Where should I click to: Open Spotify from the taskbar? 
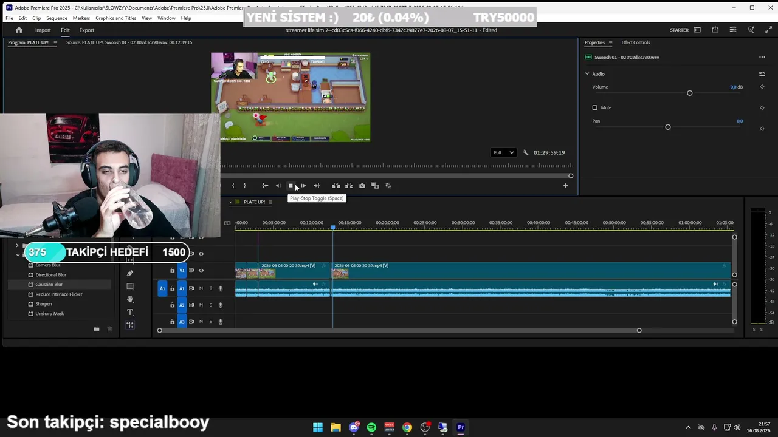371,427
